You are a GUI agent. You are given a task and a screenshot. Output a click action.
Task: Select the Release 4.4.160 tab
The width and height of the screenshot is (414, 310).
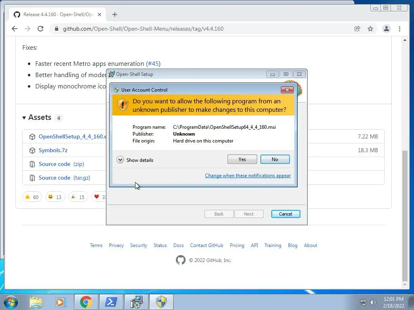[x=57, y=15]
